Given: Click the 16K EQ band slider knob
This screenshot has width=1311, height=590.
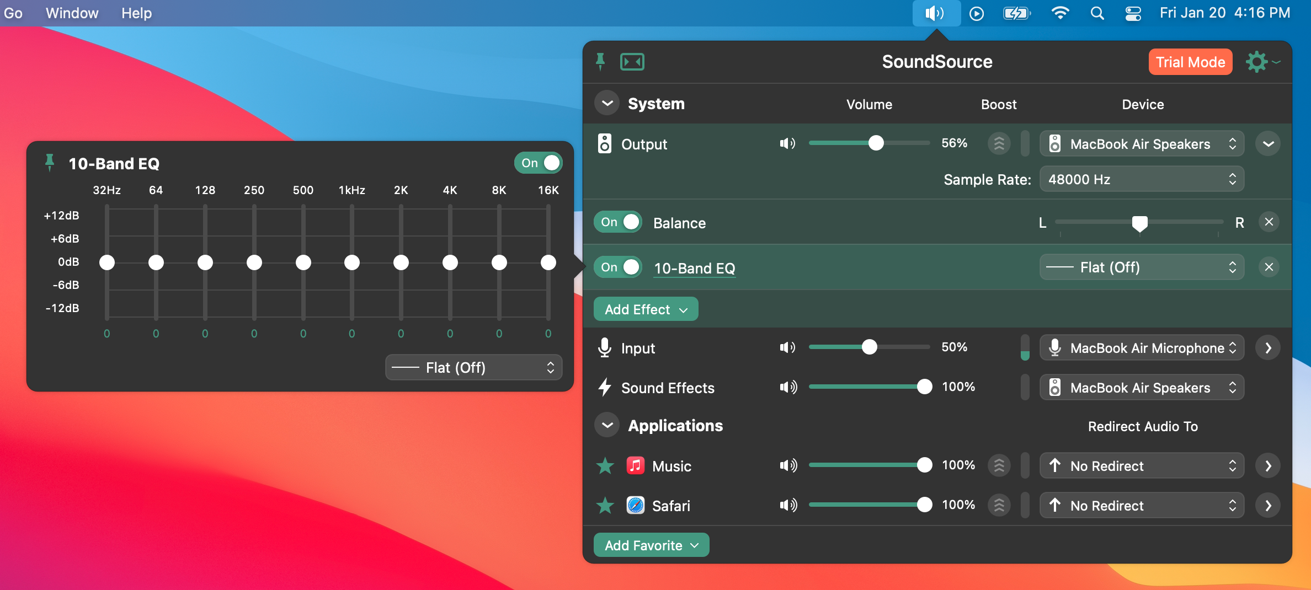Looking at the screenshot, I should 548,262.
